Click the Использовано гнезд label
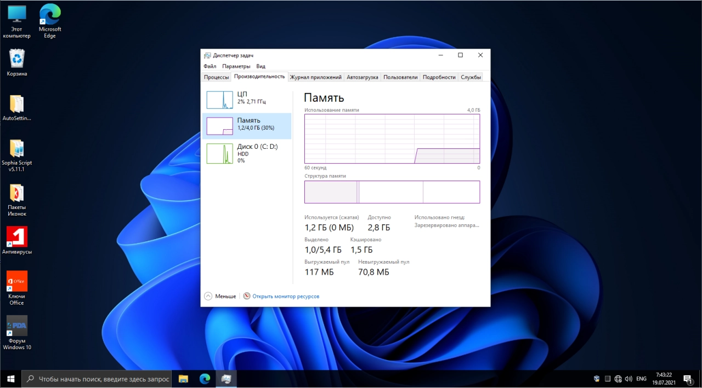Image resolution: width=702 pixels, height=388 pixels. tap(440, 217)
